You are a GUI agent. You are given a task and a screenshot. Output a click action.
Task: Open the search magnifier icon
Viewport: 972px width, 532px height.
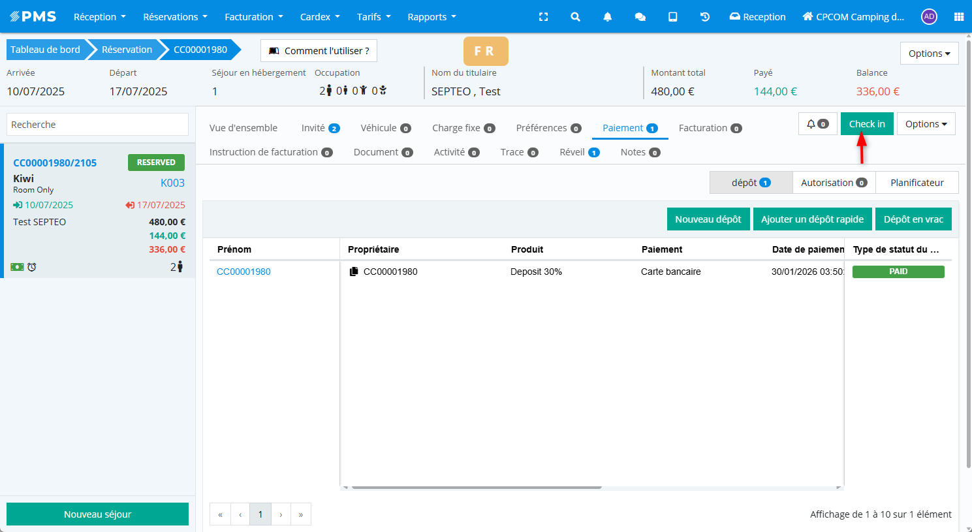pos(575,17)
